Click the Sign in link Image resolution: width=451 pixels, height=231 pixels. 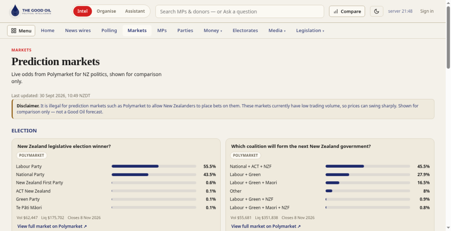point(426,11)
